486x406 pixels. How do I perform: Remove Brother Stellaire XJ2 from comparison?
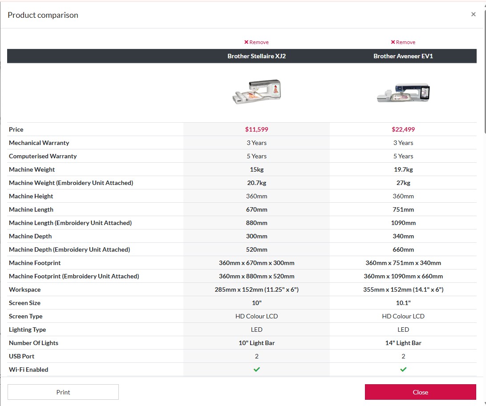point(256,42)
